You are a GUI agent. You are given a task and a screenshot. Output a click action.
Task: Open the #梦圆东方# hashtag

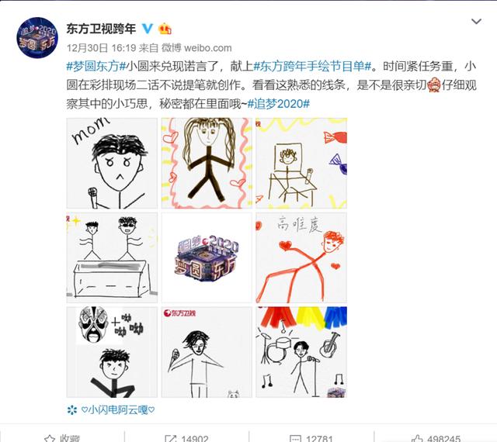pyautogui.click(x=96, y=66)
